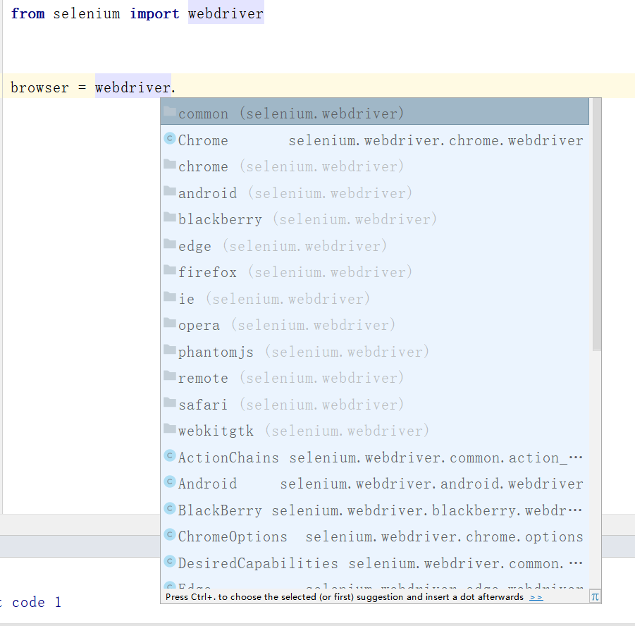Click 'webdriver' in the import line
635x626 pixels.
(226, 13)
